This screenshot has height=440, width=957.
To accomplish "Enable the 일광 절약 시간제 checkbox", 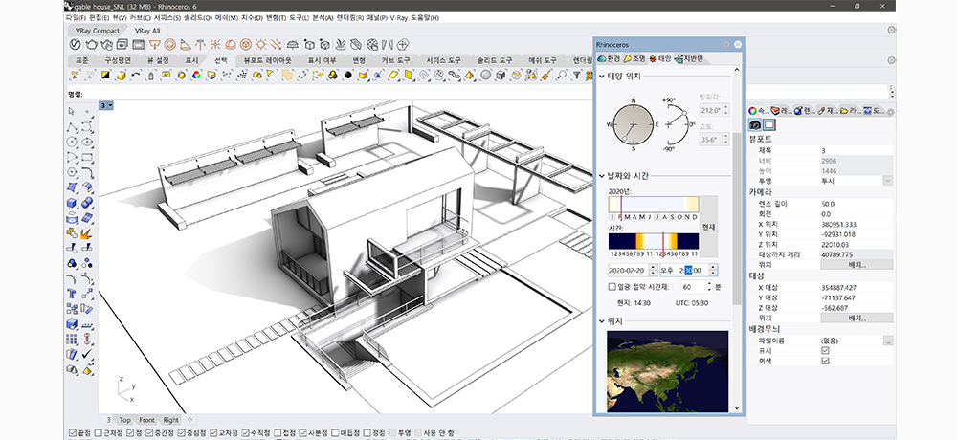I will [x=612, y=286].
